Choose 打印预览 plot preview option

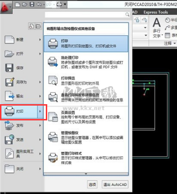86,81
